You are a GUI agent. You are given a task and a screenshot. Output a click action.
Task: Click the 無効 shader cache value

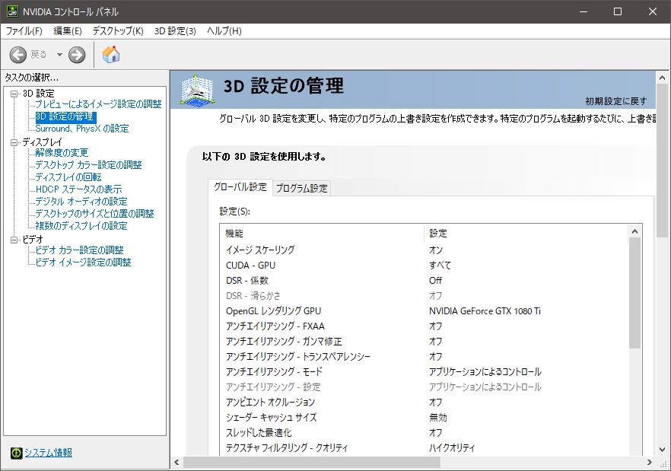pyautogui.click(x=437, y=418)
